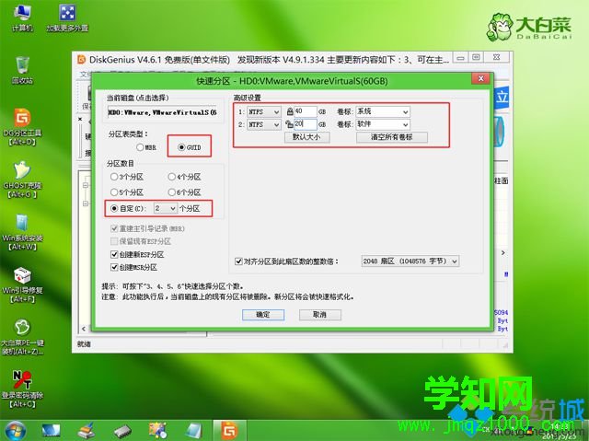Minimize the DiskGenius main window

[460, 57]
